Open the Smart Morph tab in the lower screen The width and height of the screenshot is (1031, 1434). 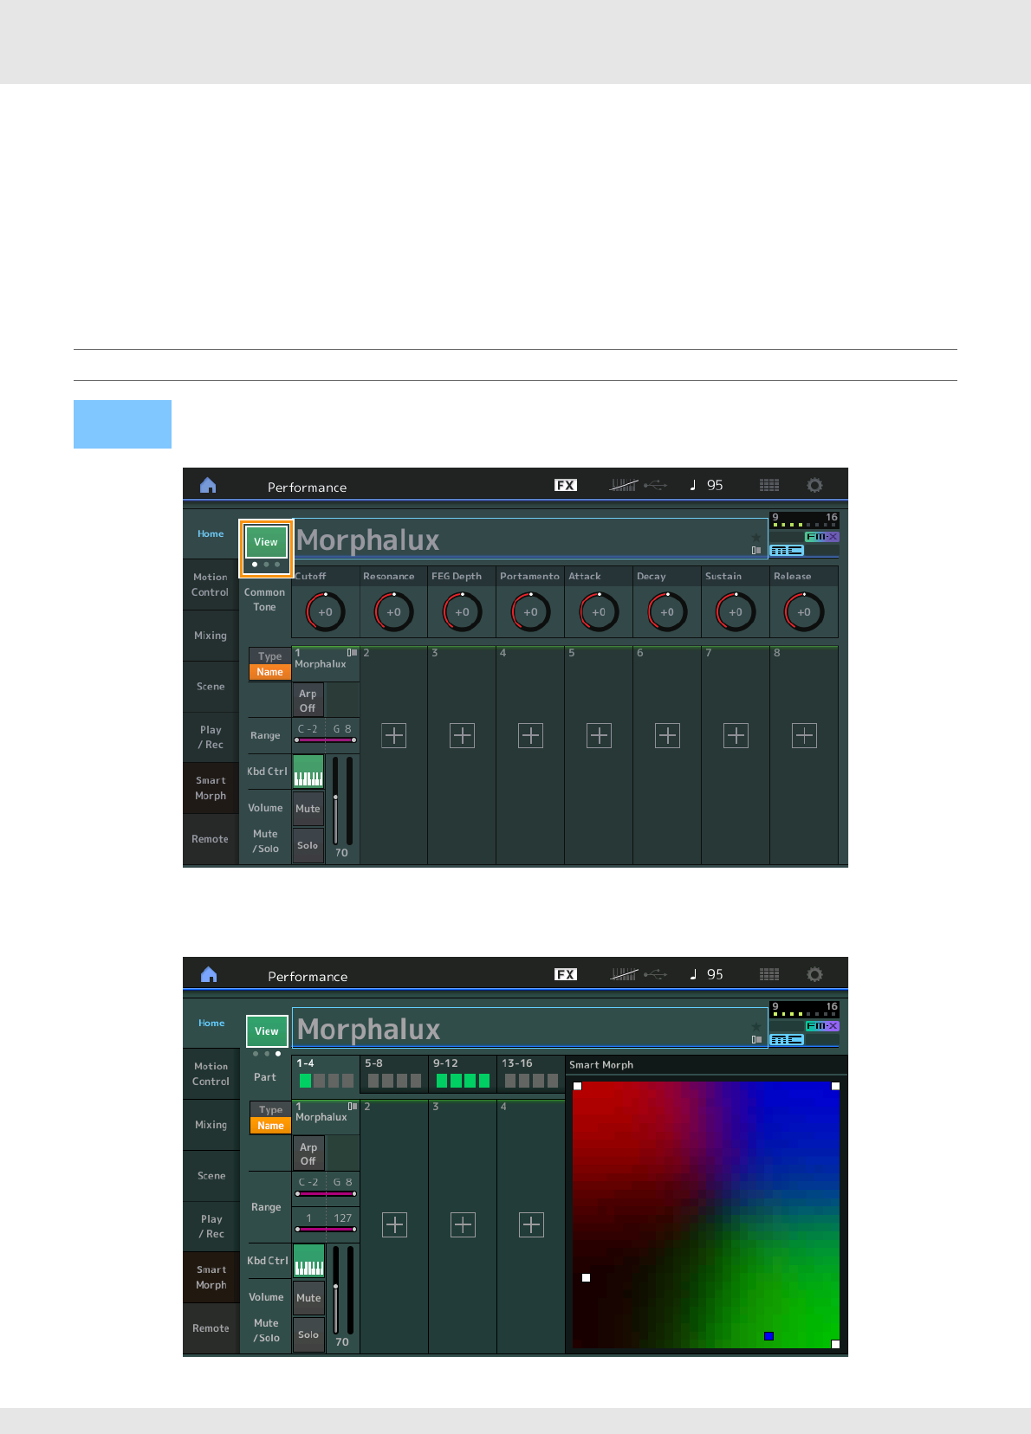click(x=211, y=1277)
